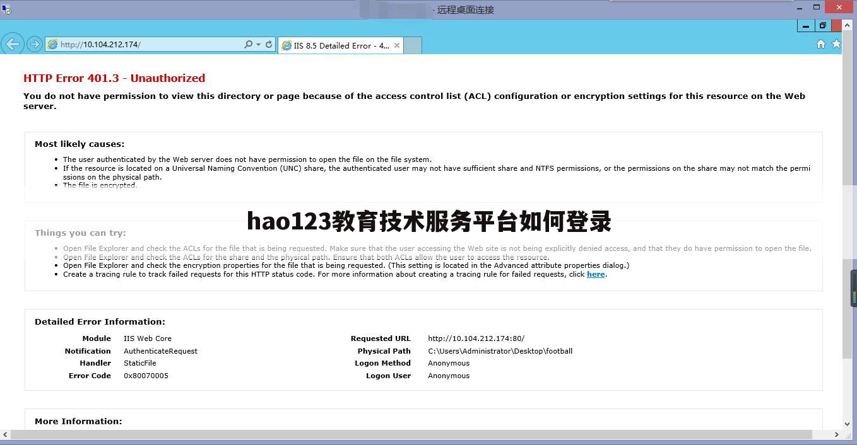
Task: Click the search magnifier in address bar
Action: pos(248,45)
